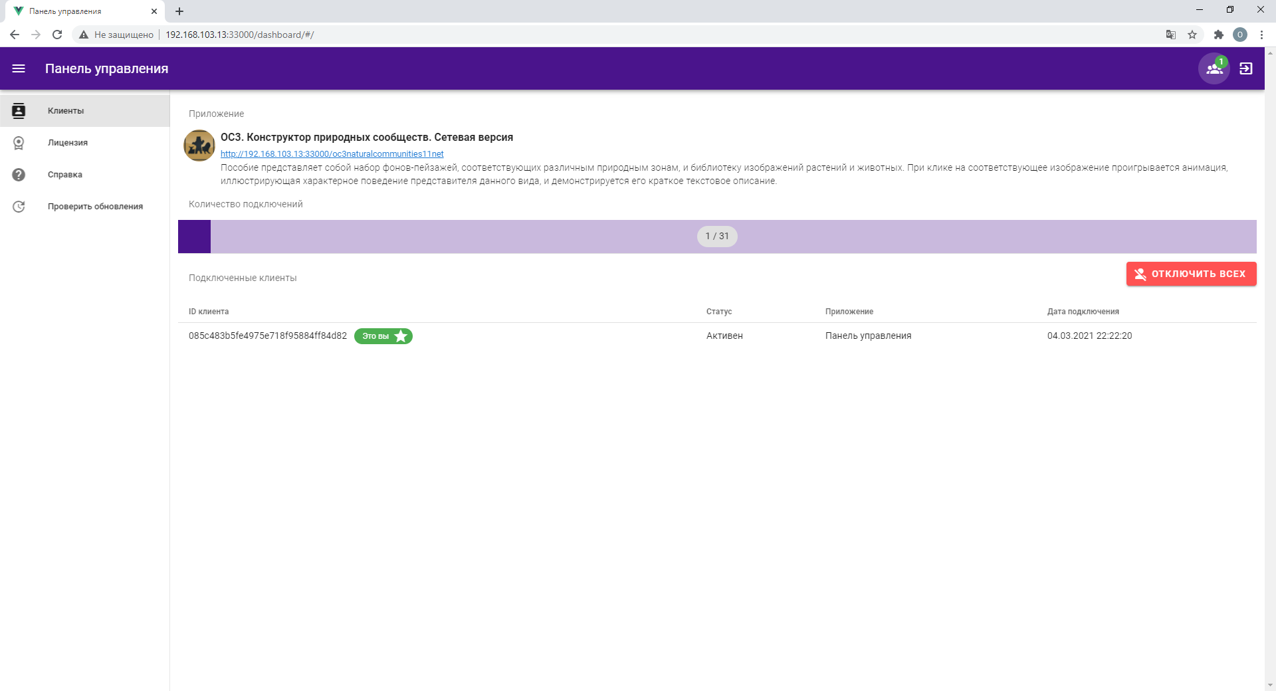Click the application logo thumbnail
The height and width of the screenshot is (691, 1276).
coord(199,146)
